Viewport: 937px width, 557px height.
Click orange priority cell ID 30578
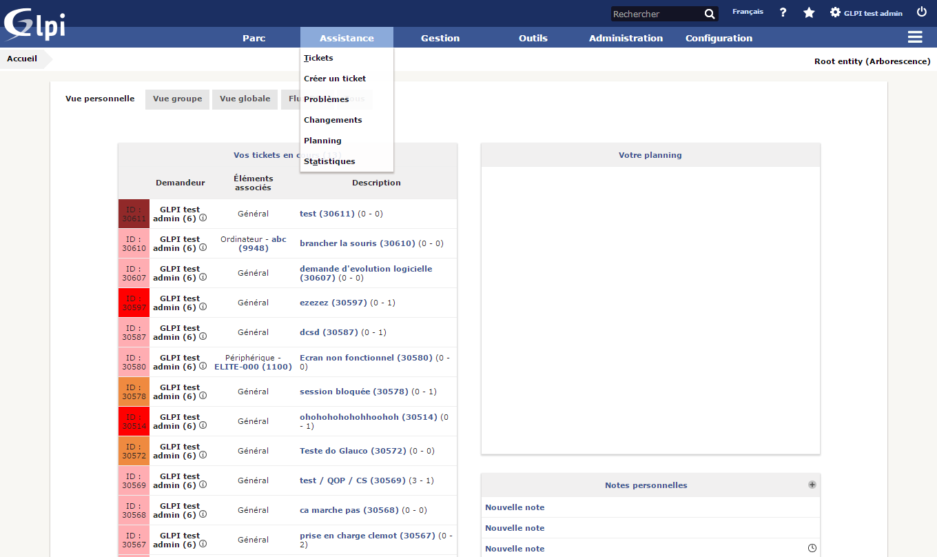point(134,392)
